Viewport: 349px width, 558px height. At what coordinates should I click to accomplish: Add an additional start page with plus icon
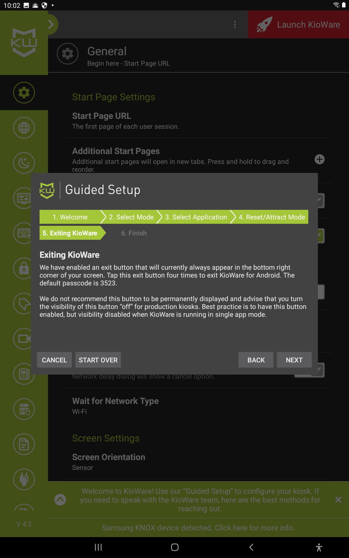pyautogui.click(x=320, y=159)
